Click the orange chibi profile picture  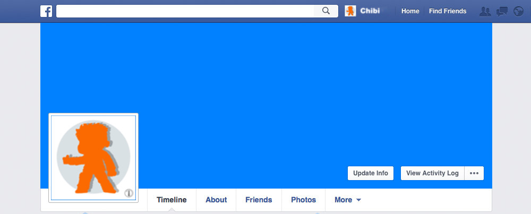point(93,158)
